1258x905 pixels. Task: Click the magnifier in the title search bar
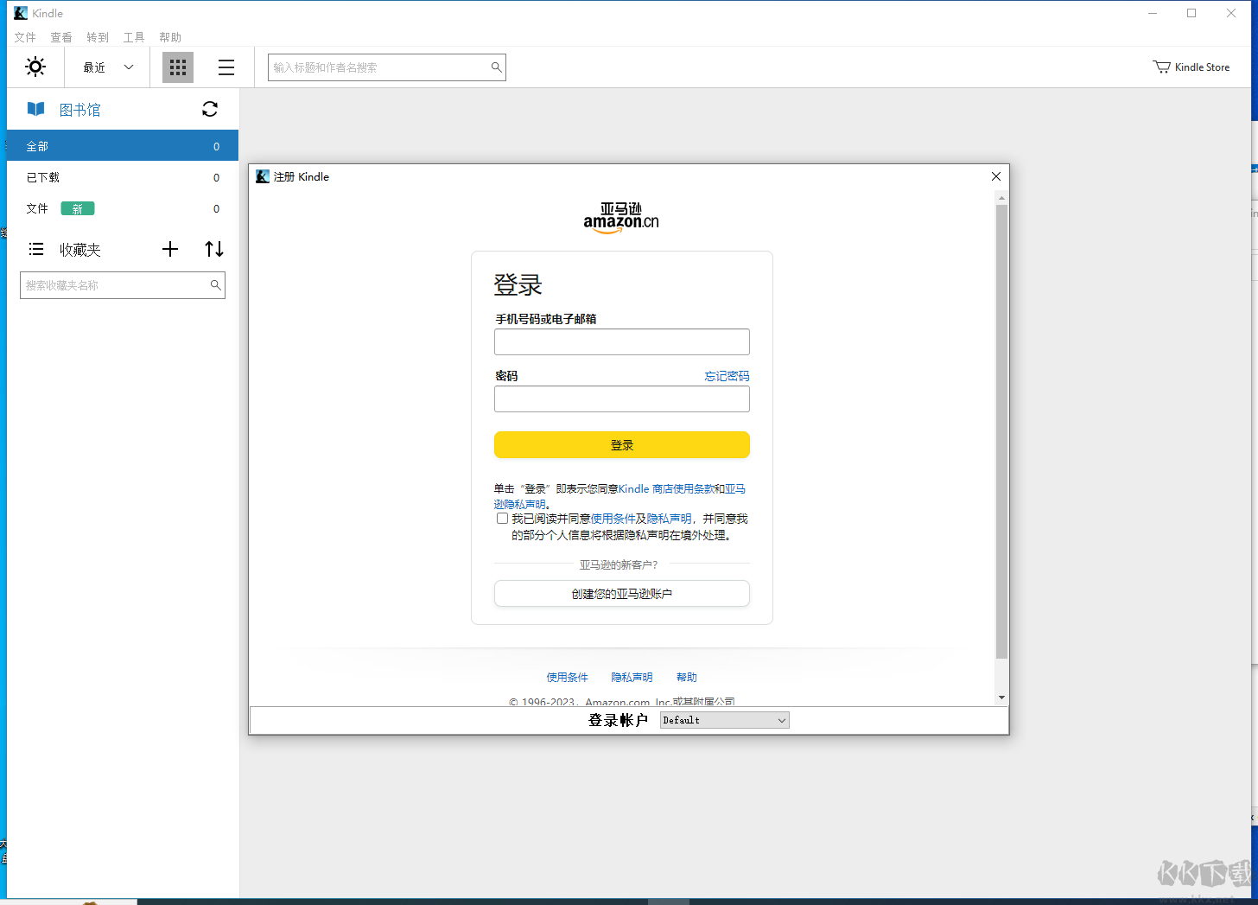tap(496, 67)
